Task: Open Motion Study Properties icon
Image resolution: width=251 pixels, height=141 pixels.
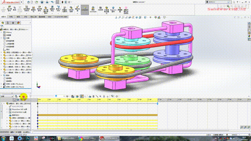Action: click(117, 96)
